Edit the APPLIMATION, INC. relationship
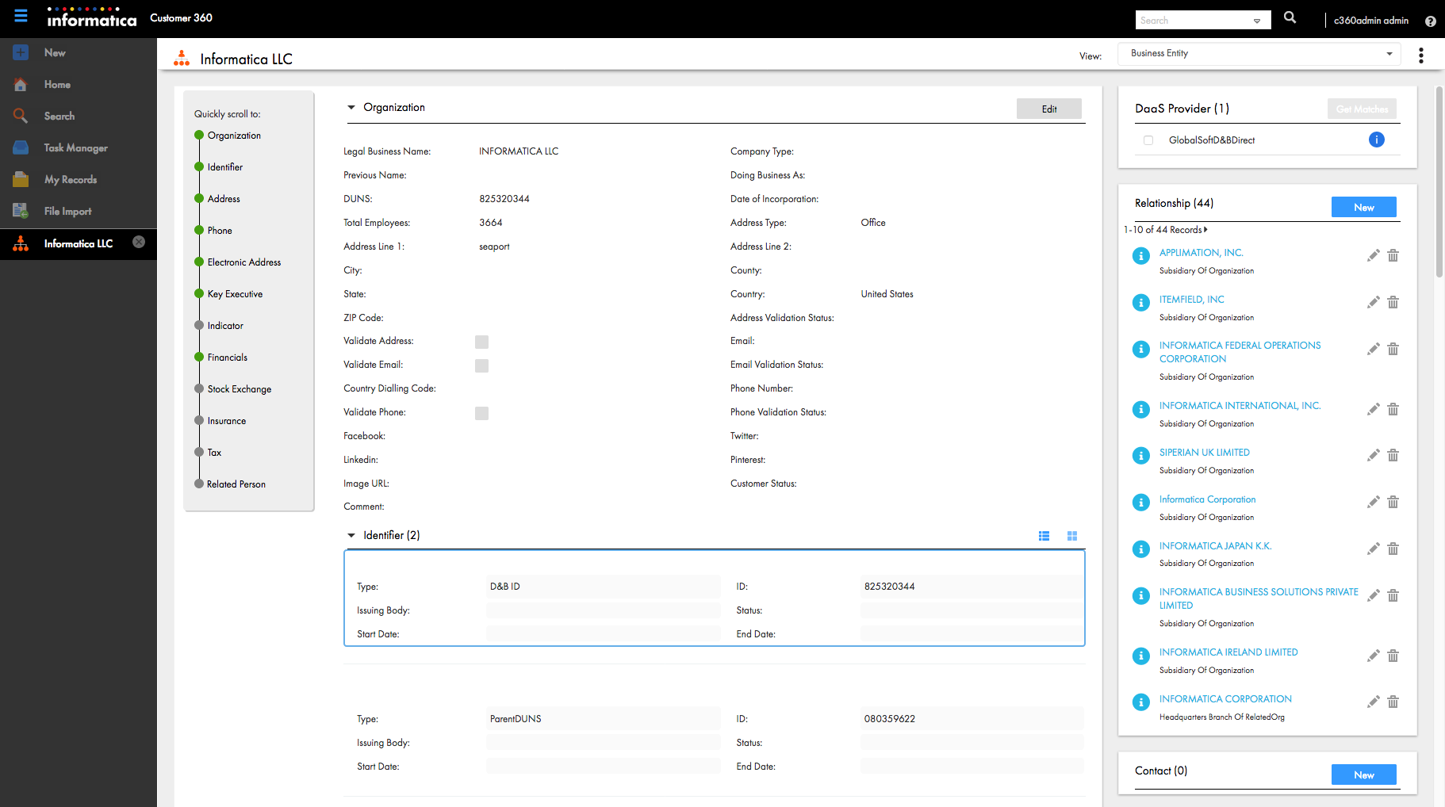 coord(1374,255)
